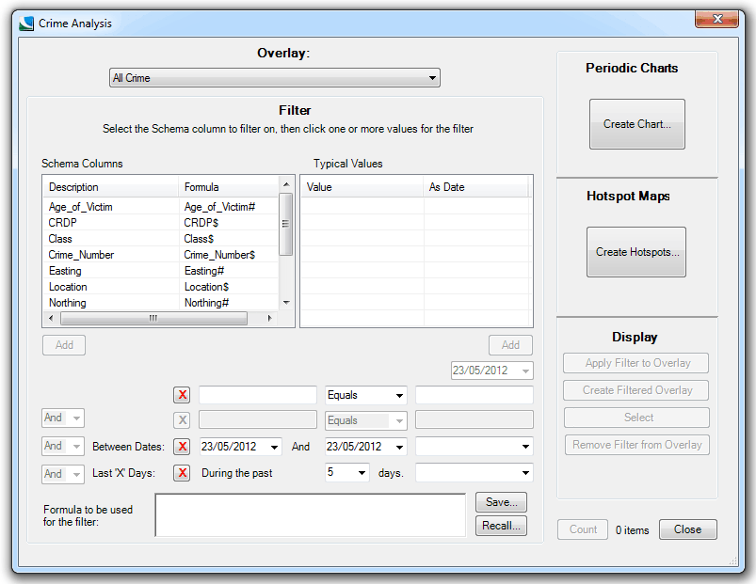The image size is (756, 584).
Task: Open the And dropdown beside Last 'X' Days
Action: tap(63, 474)
